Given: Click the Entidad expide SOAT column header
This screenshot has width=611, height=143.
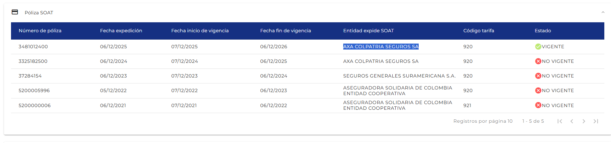Looking at the screenshot, I should (368, 31).
